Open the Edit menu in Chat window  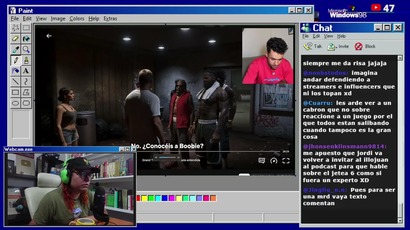tap(316, 36)
